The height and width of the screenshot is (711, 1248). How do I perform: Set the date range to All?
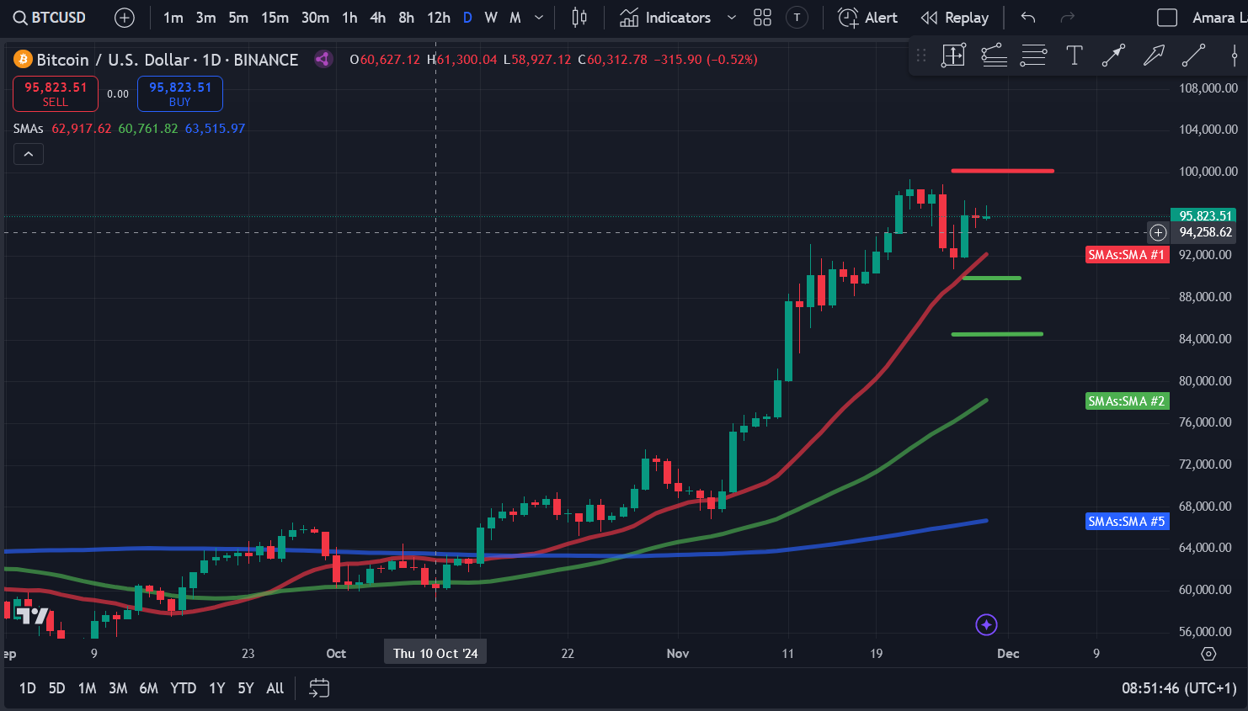275,688
